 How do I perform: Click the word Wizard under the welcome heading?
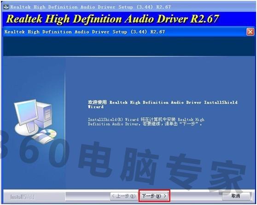tap(95, 107)
